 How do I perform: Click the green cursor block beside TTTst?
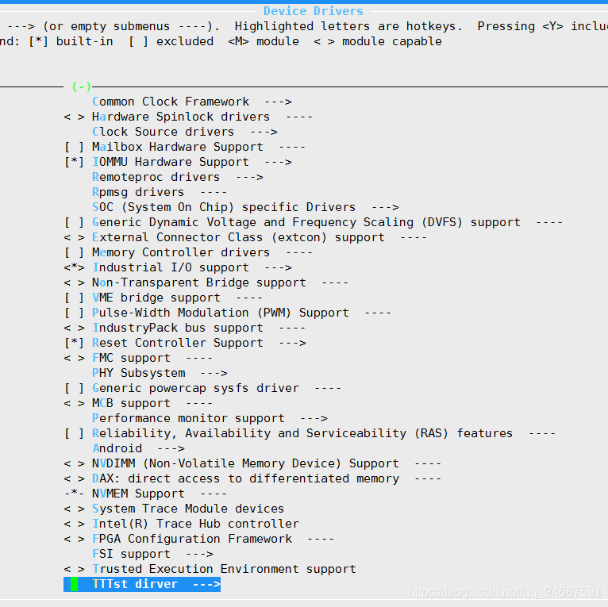point(74,584)
